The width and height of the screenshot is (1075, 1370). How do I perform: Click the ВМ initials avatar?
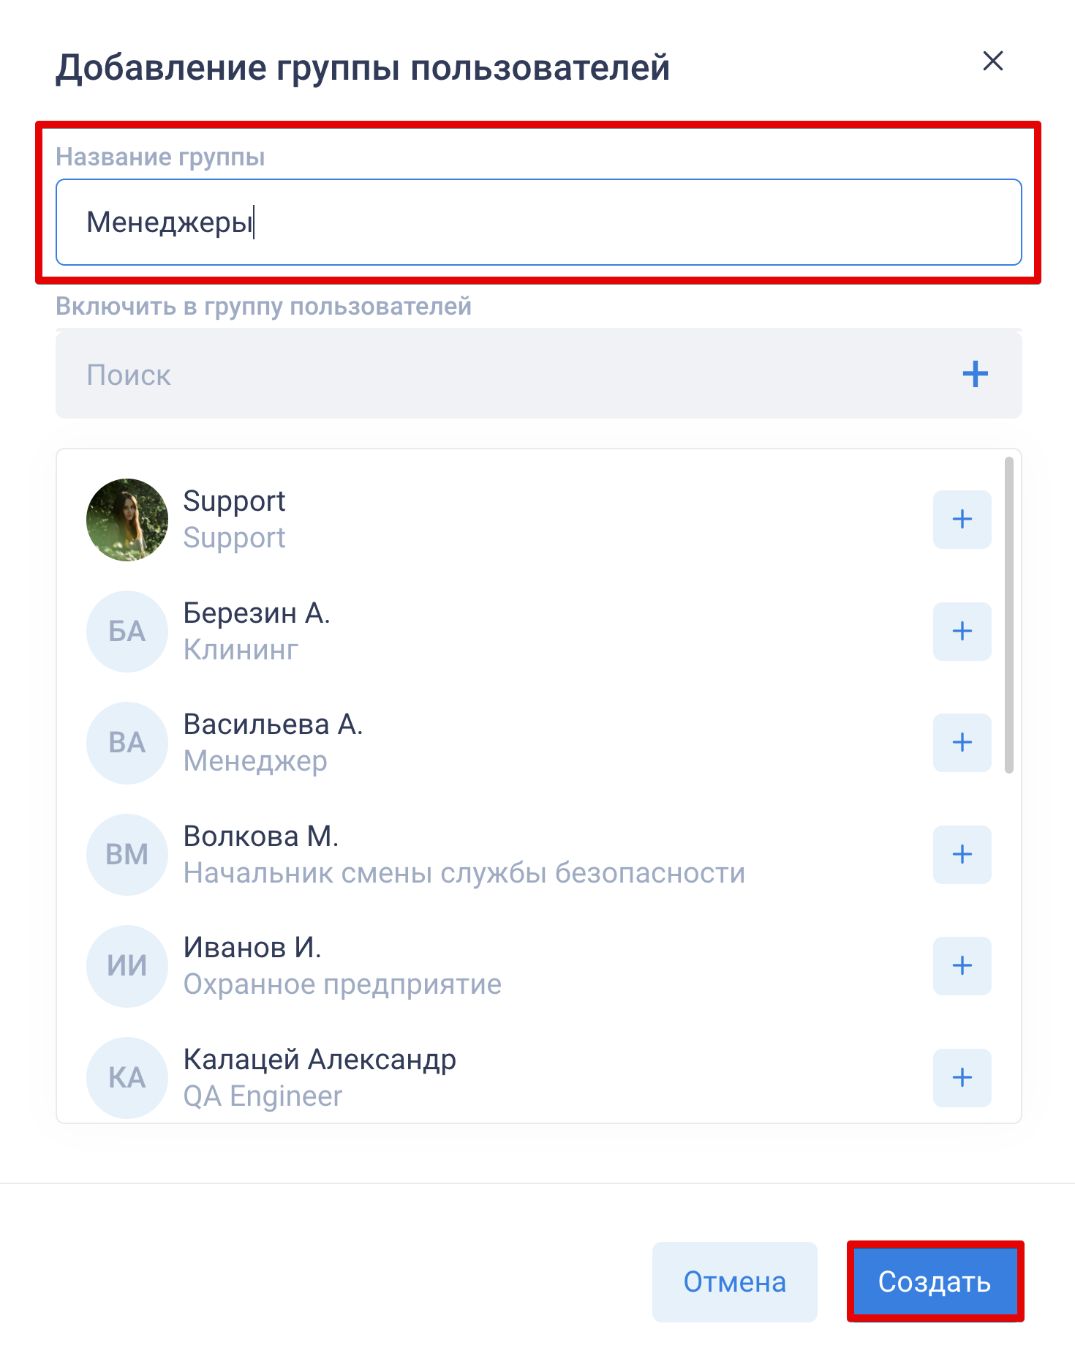click(x=127, y=854)
